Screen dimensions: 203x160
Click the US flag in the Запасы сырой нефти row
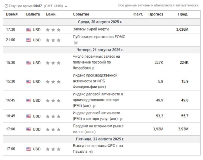29,30
